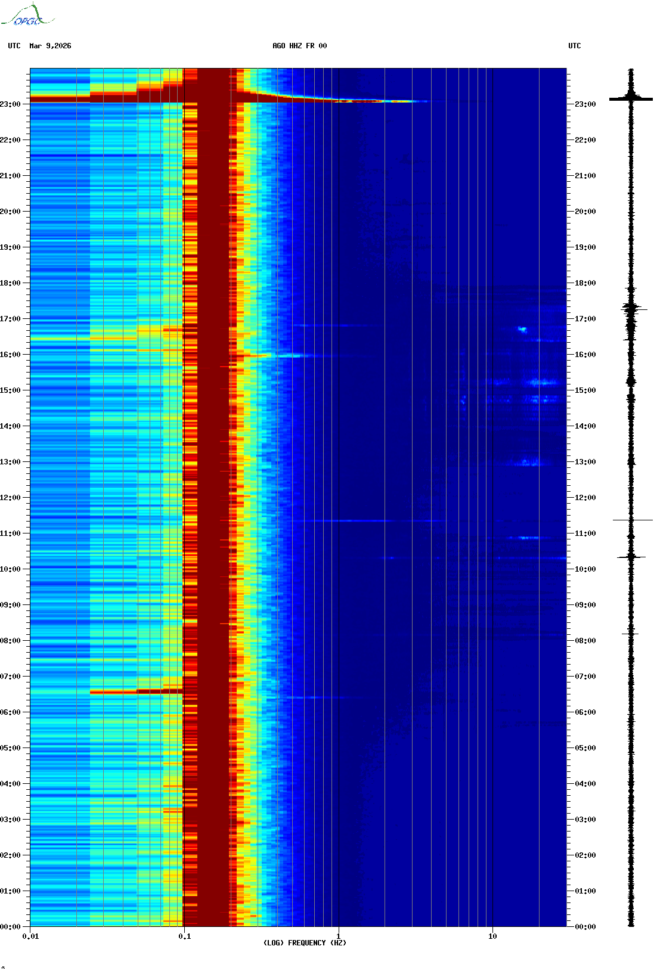Click the left-axis 00:00 time label
Screen dimensions: 657x974
10,927
